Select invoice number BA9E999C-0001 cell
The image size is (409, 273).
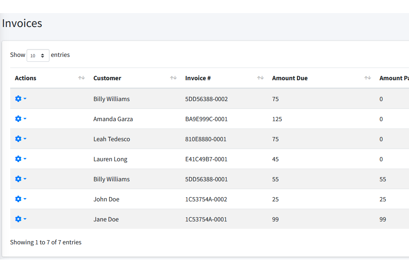tap(206, 119)
